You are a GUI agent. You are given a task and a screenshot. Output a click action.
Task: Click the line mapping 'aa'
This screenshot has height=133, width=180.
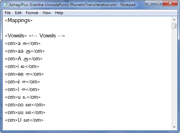[x=25, y=51]
